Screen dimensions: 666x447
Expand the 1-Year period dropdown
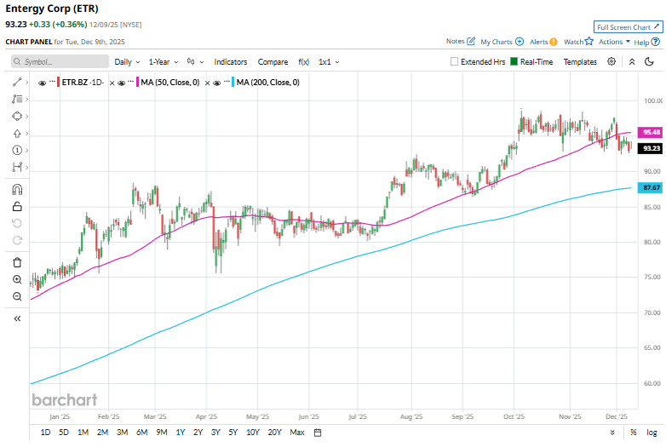(x=163, y=61)
